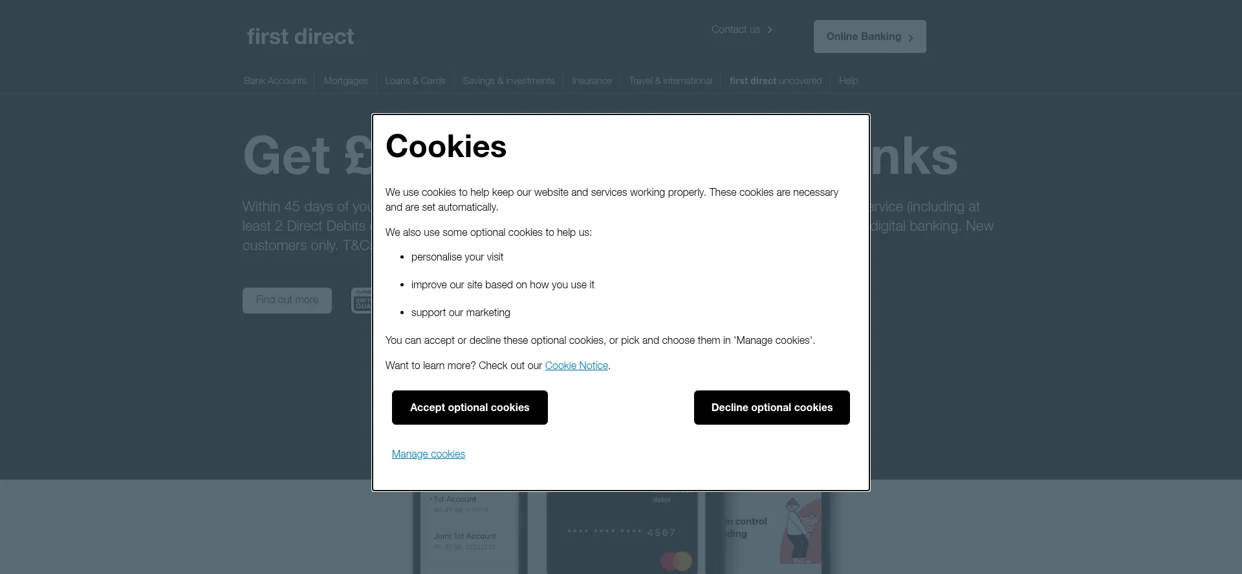The image size is (1242, 574).
Task: Open the Bank Accounts menu
Action: 275,81
